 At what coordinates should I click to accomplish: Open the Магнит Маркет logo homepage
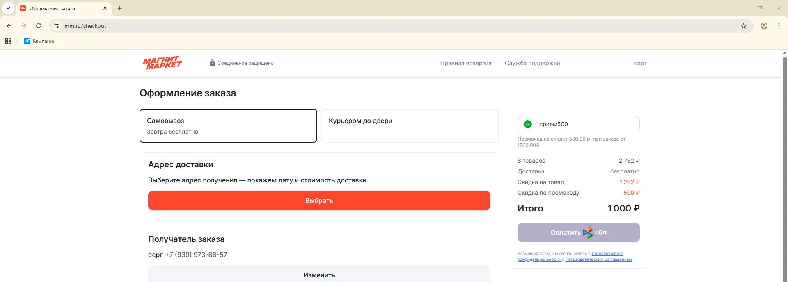coord(163,63)
